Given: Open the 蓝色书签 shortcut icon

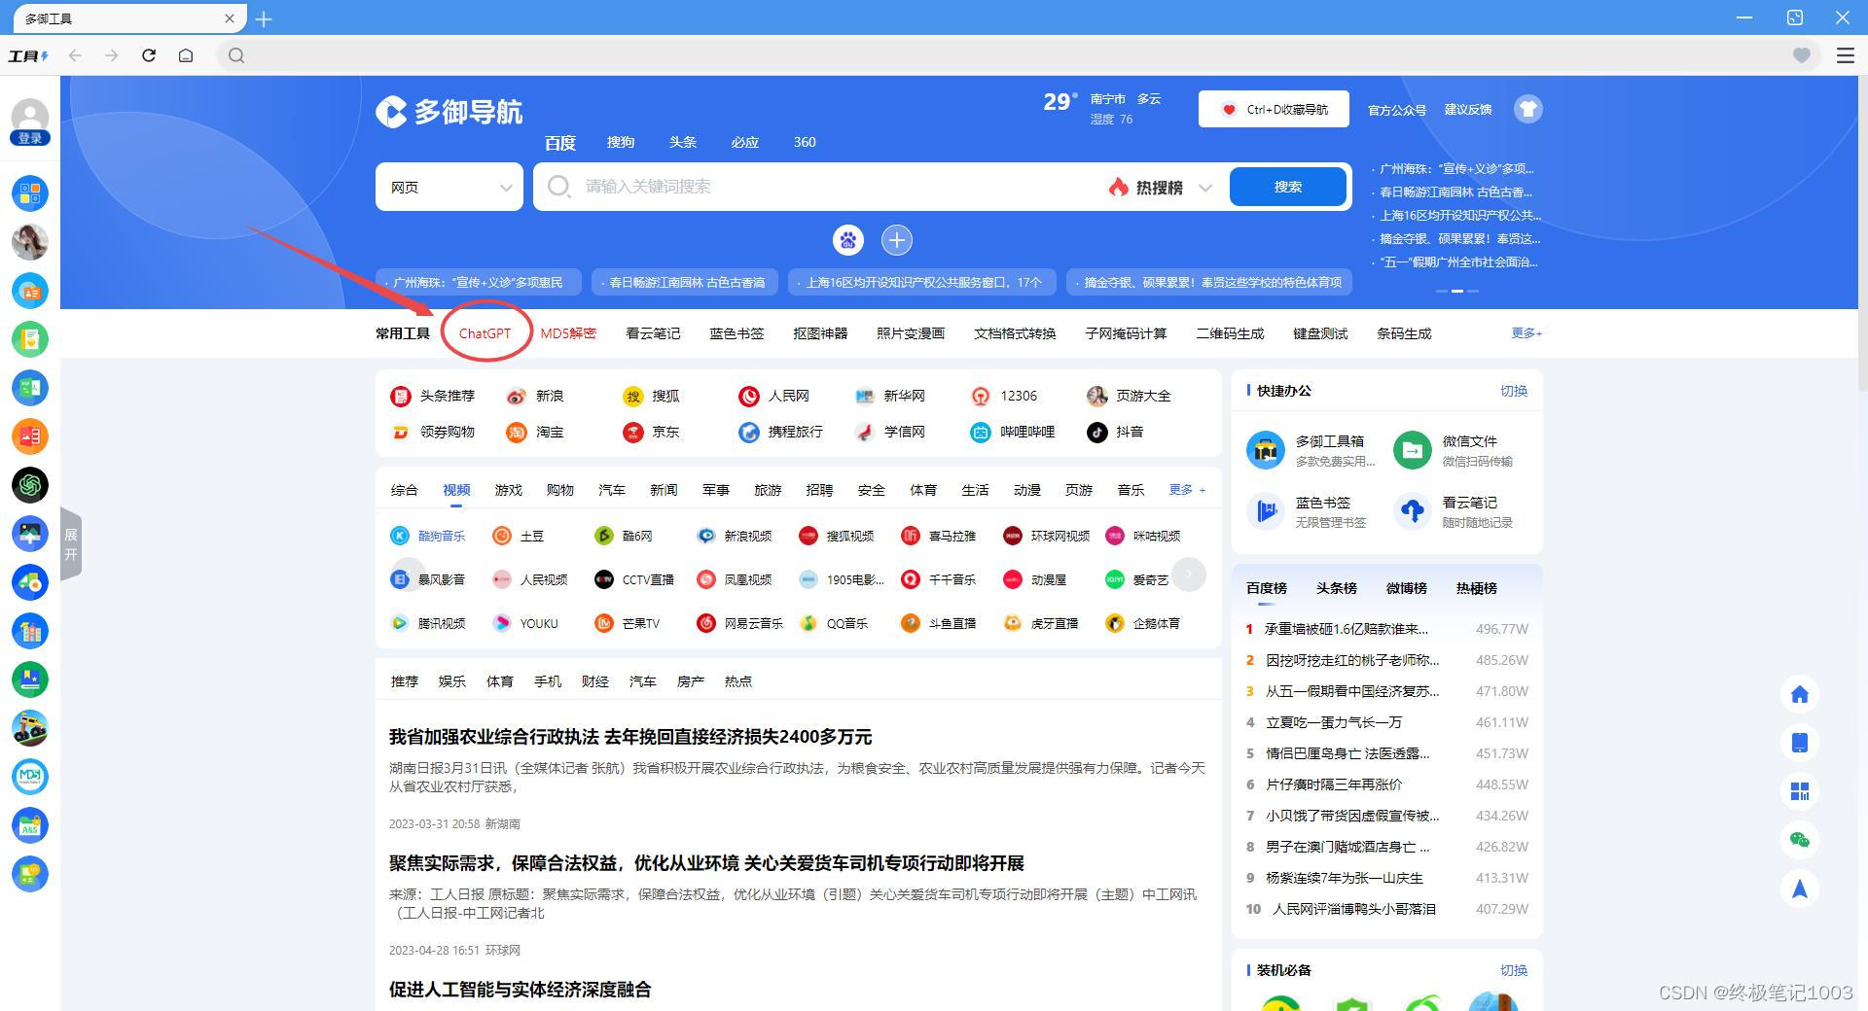Looking at the screenshot, I should click(1266, 511).
